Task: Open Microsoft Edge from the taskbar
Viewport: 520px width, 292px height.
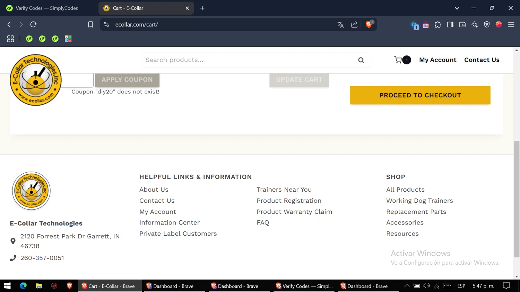Action: [23, 286]
